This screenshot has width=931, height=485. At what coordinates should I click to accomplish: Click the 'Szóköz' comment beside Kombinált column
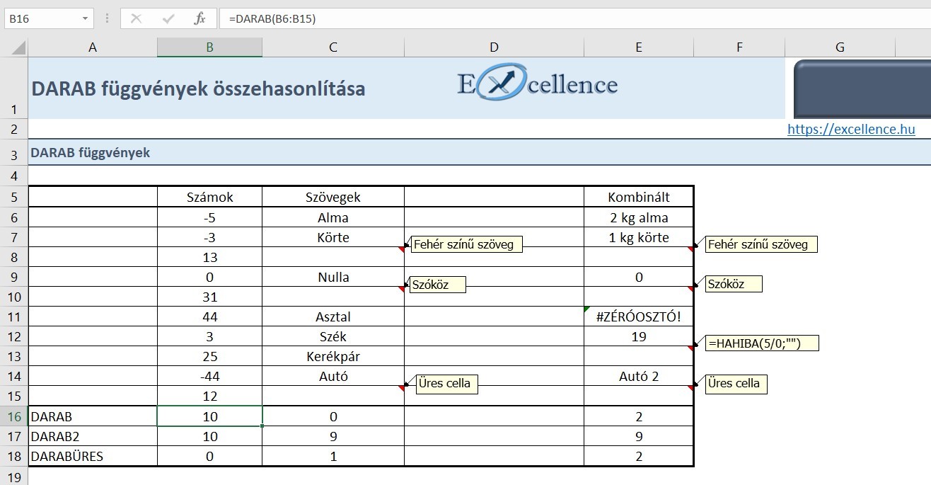tap(734, 284)
